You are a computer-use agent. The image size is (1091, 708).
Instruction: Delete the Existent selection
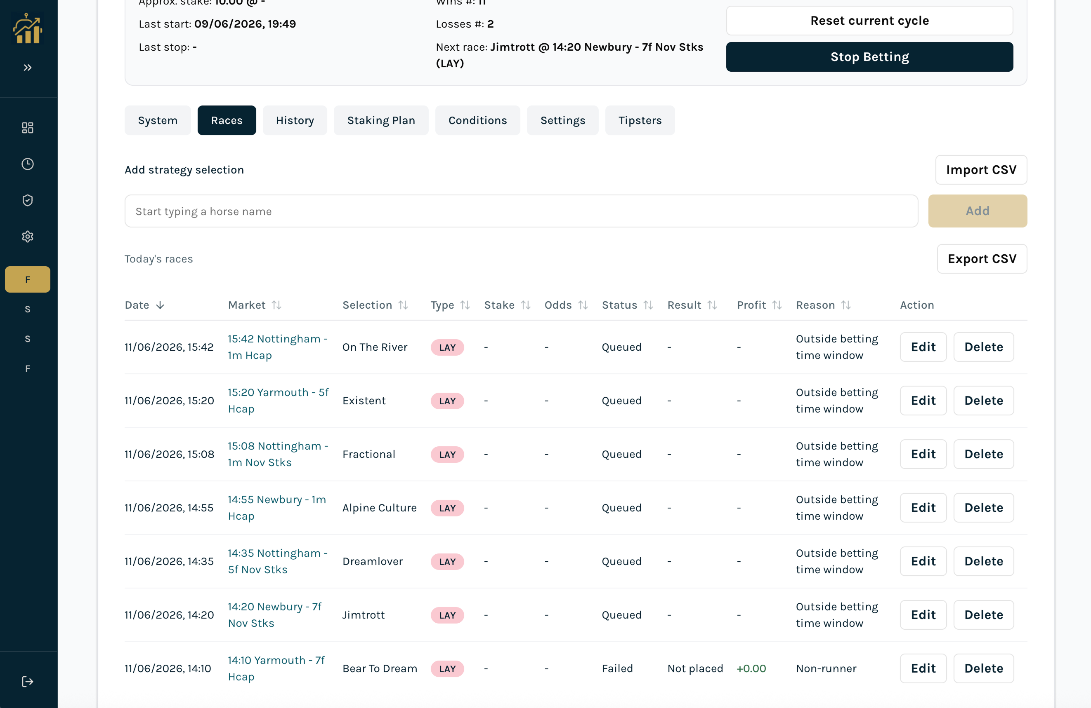pyautogui.click(x=984, y=401)
